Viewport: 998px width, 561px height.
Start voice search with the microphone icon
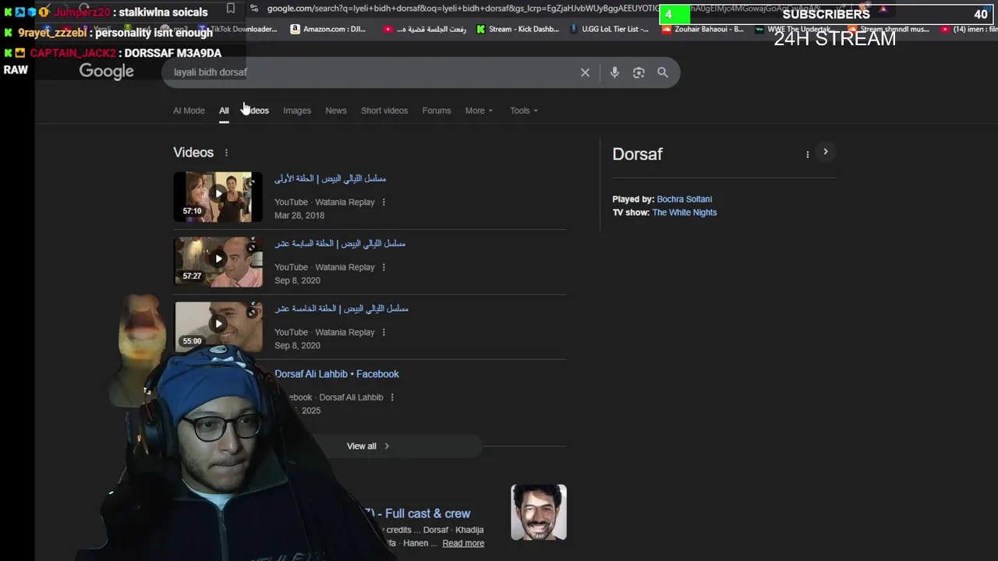(614, 72)
